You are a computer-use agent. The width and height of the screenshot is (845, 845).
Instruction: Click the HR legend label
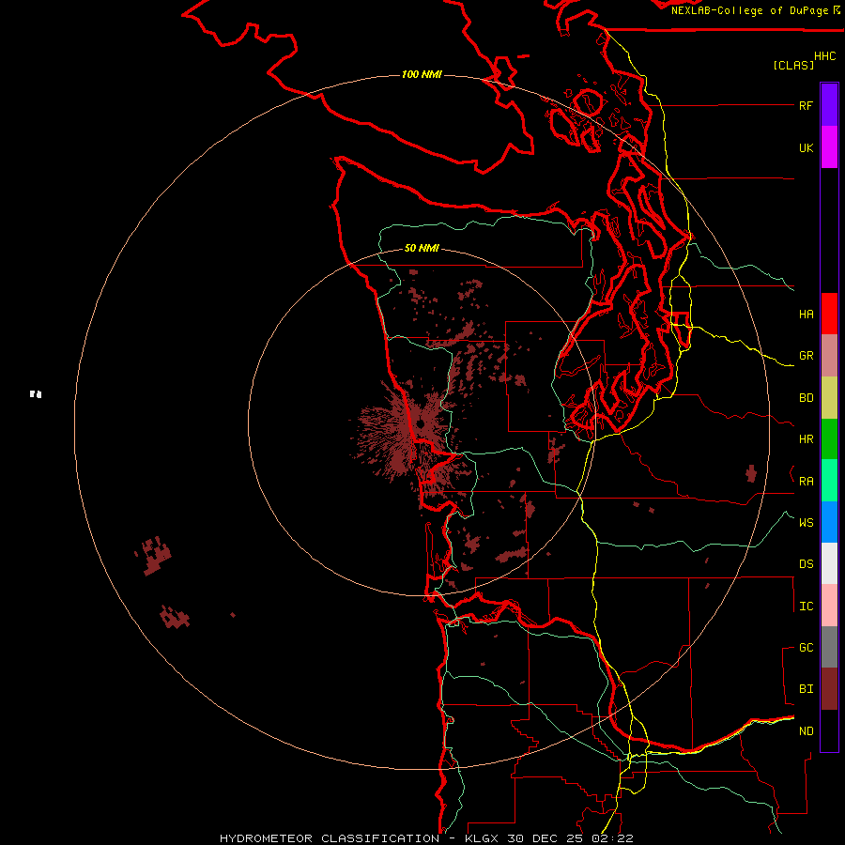pyautogui.click(x=806, y=439)
